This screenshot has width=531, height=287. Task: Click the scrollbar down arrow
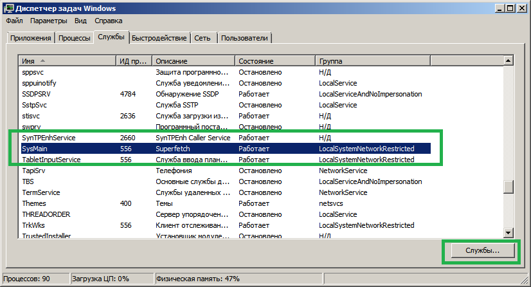pyautogui.click(x=508, y=233)
